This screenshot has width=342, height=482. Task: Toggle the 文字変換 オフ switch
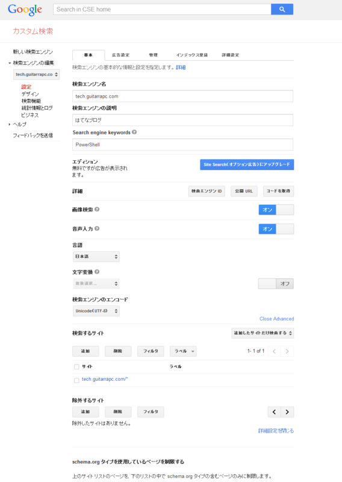pyautogui.click(x=276, y=284)
